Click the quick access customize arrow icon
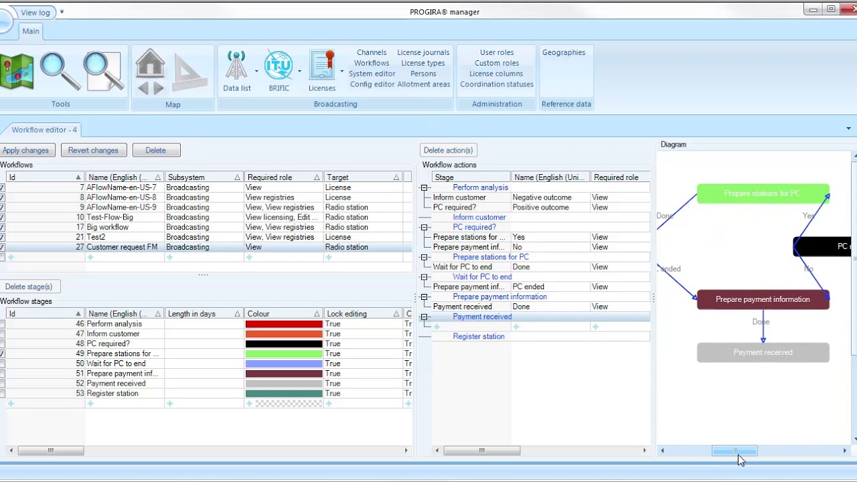This screenshot has height=482, width=857. 62,11
